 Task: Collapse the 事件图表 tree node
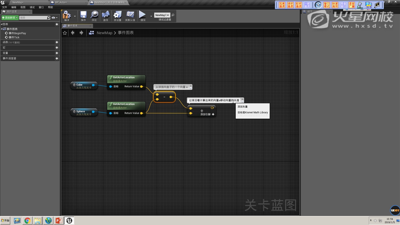tap(2, 28)
